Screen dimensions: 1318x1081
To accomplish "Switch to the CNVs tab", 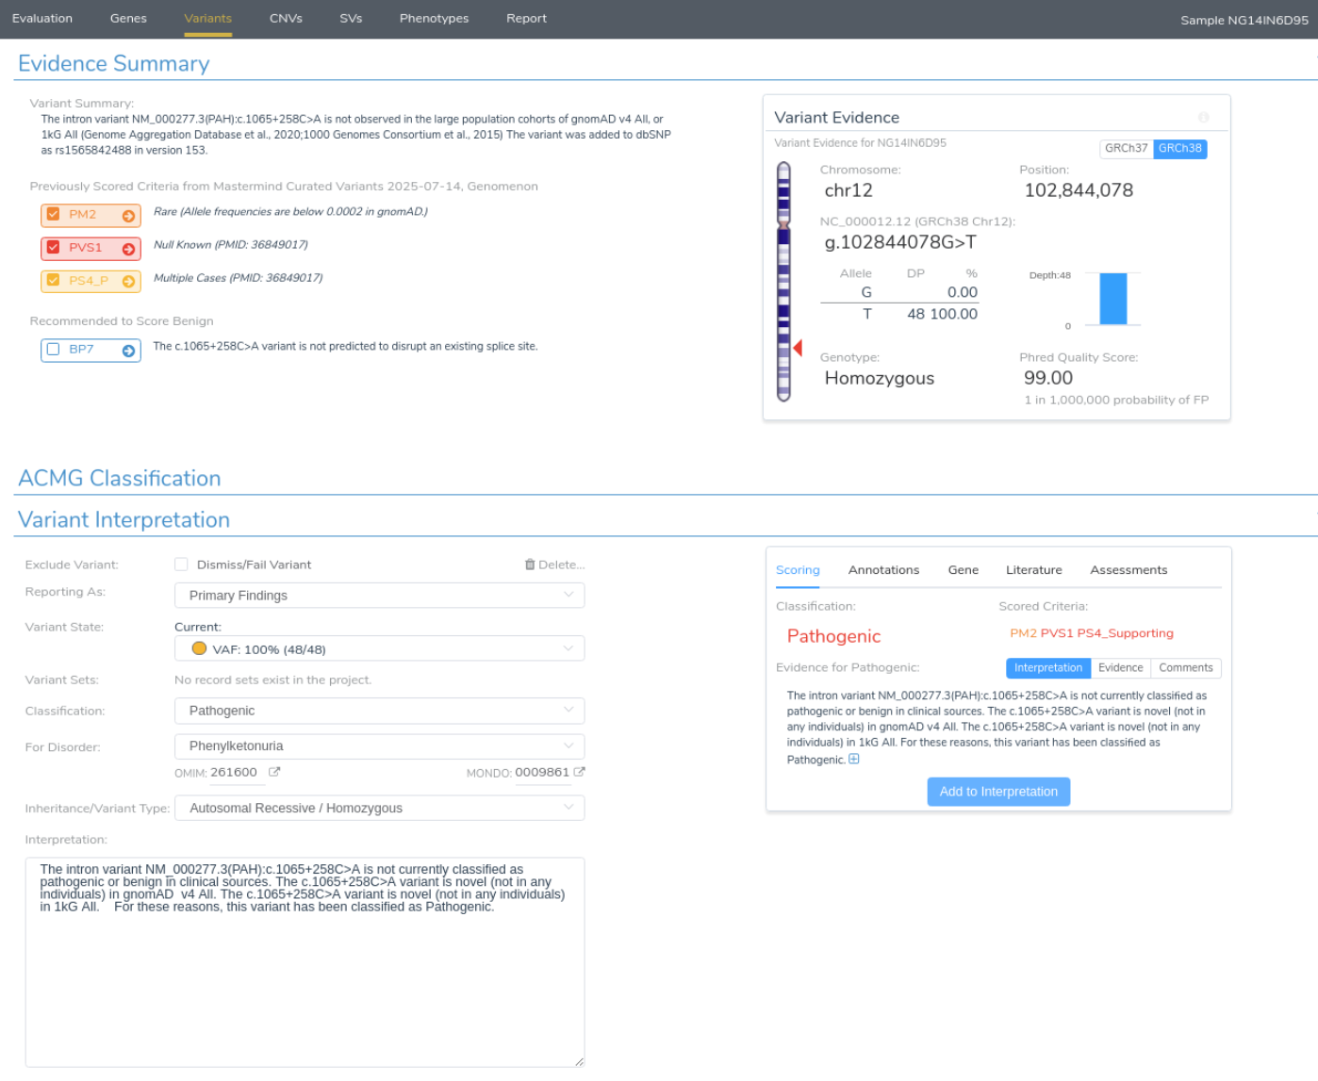I will point(286,19).
